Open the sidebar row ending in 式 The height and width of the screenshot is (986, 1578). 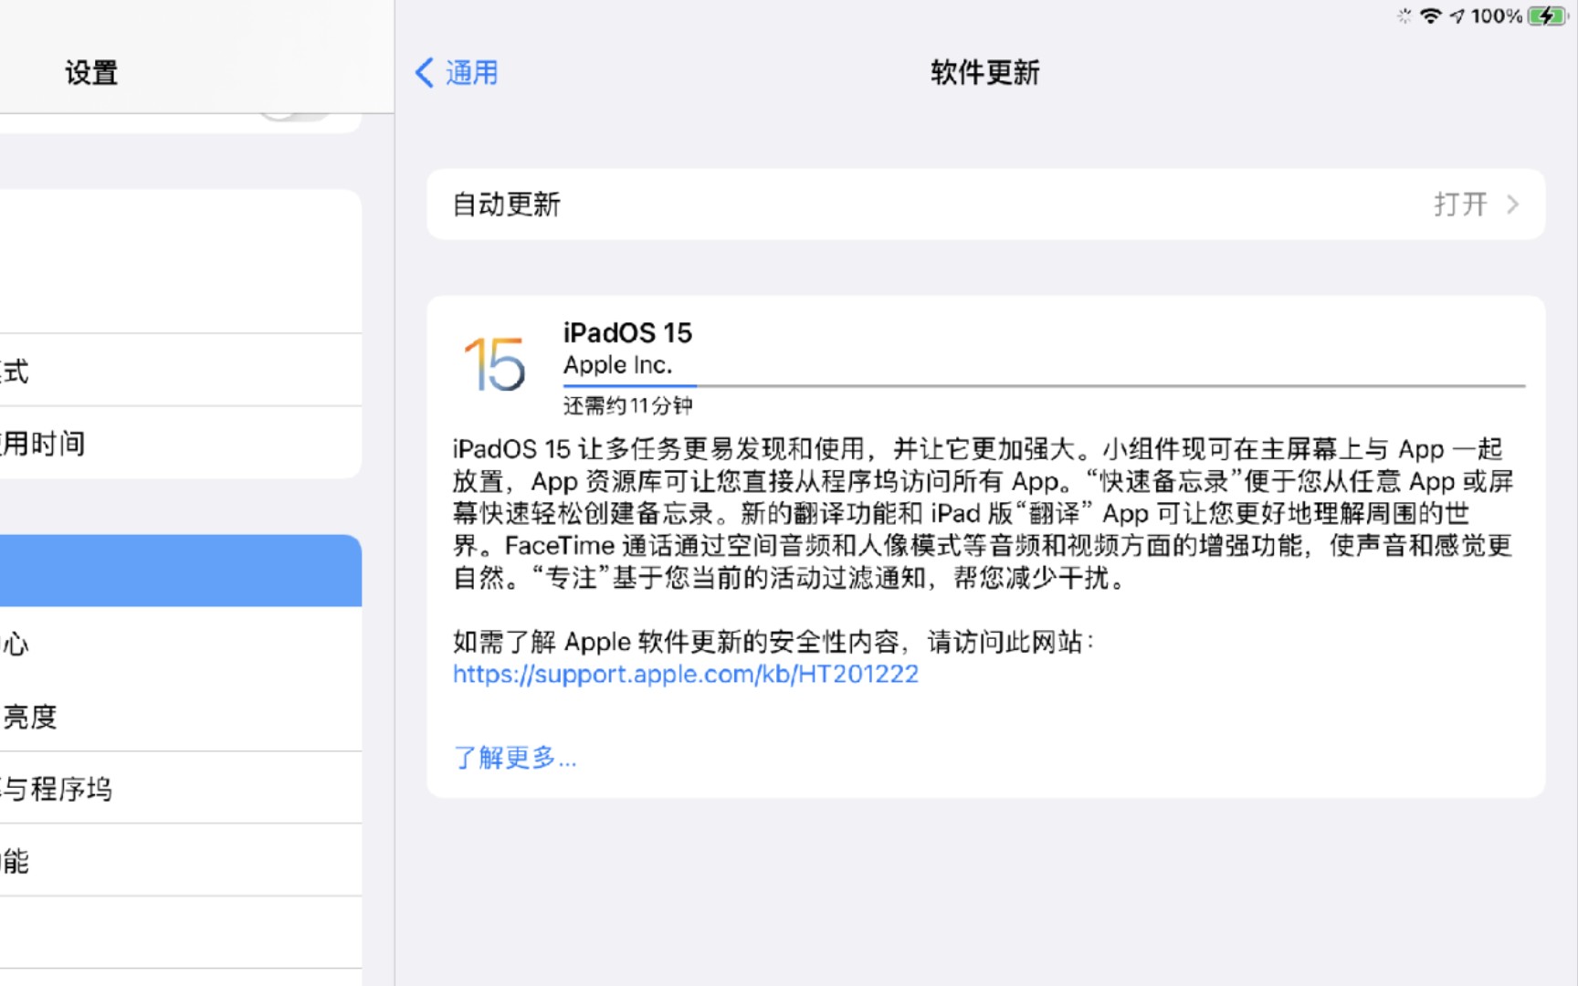[x=181, y=371]
